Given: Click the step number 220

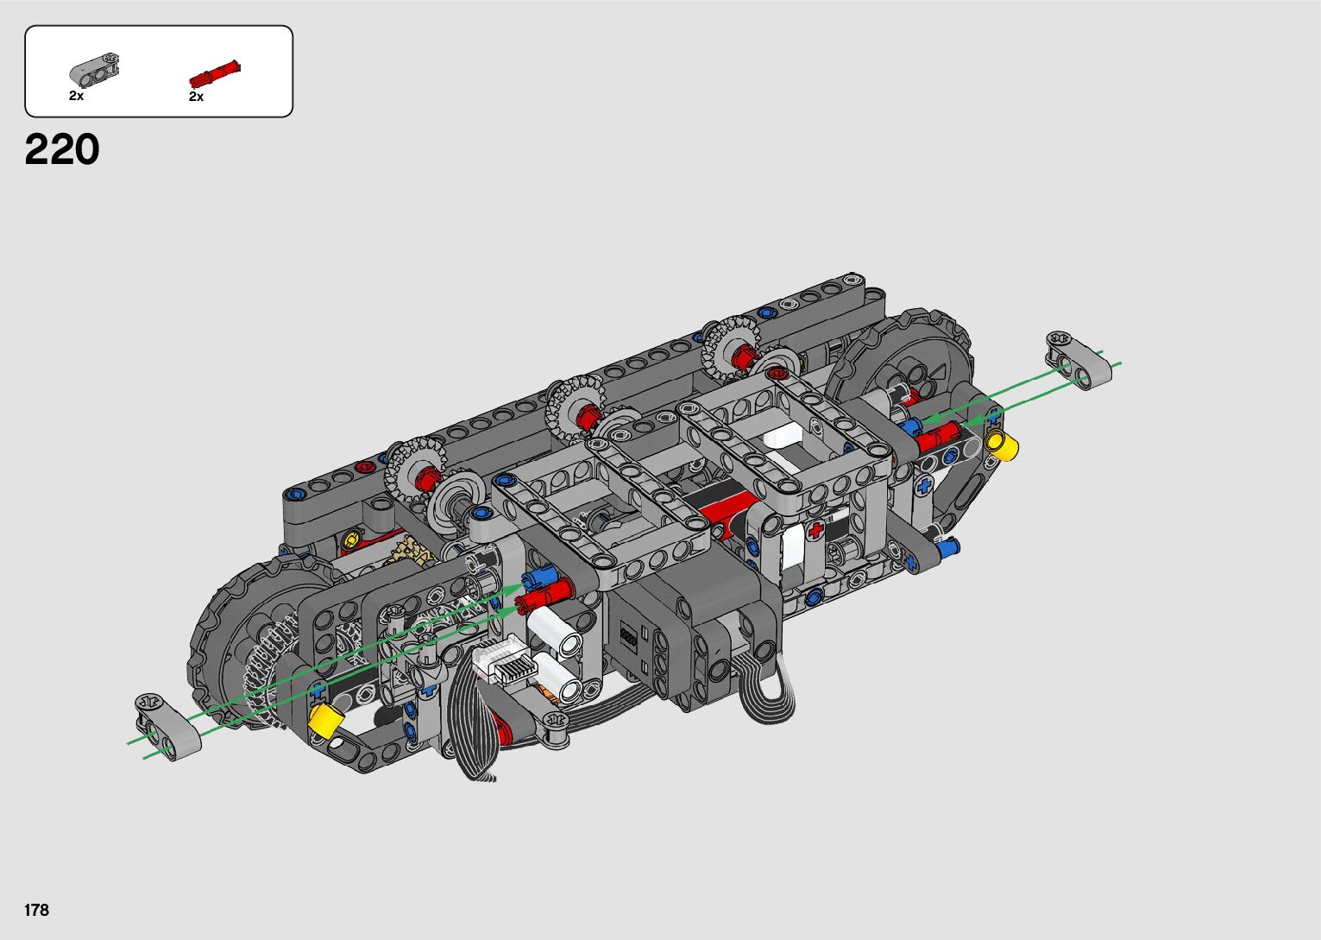Looking at the screenshot, I should click(62, 150).
